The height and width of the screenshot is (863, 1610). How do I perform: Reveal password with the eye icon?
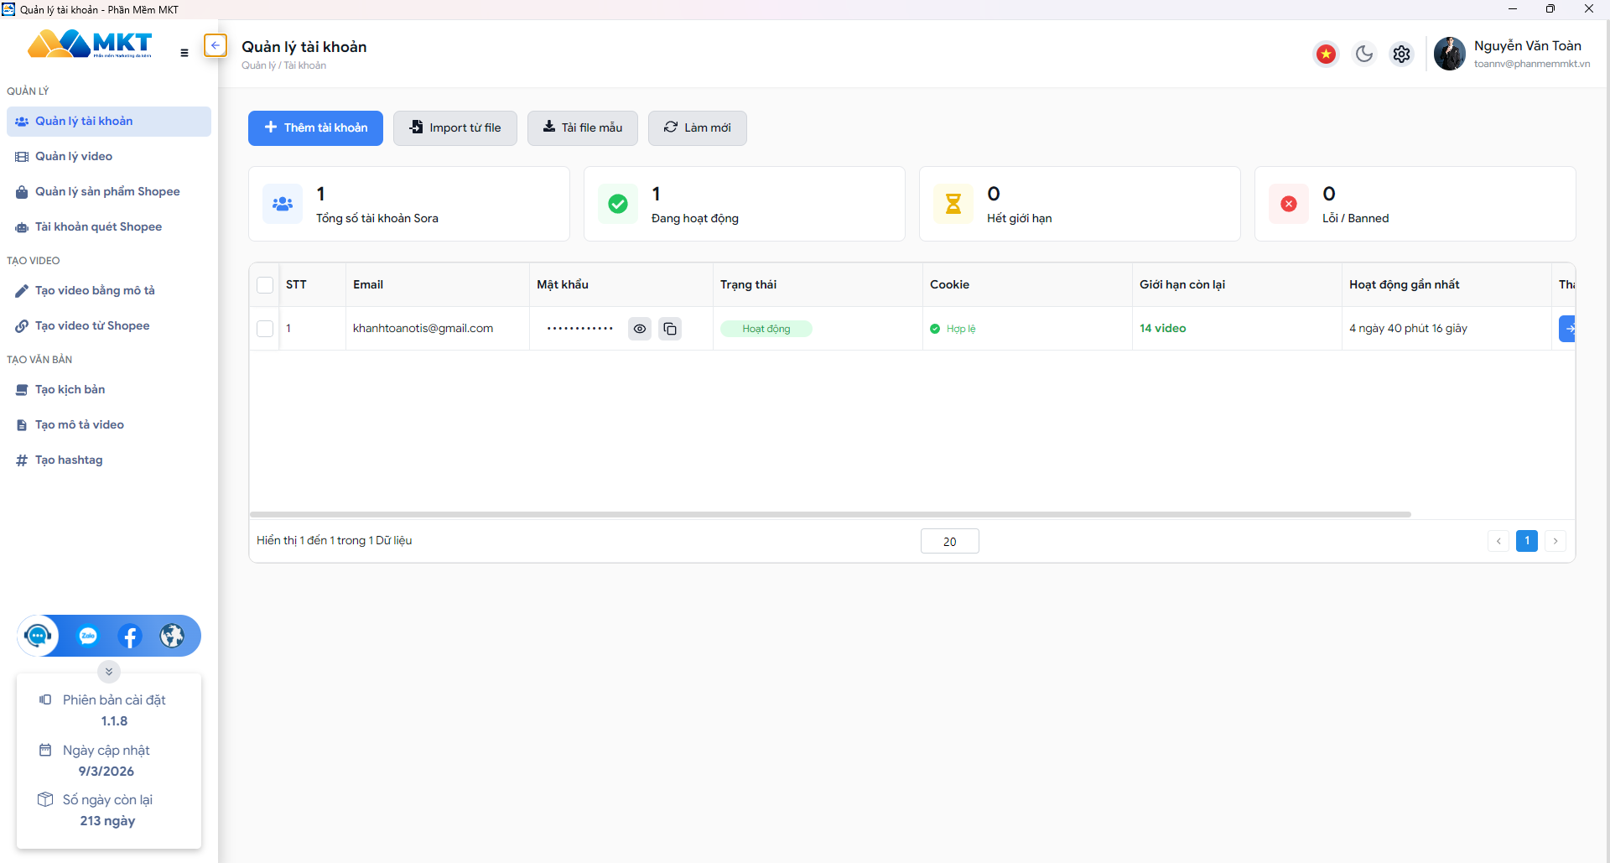[x=640, y=329]
